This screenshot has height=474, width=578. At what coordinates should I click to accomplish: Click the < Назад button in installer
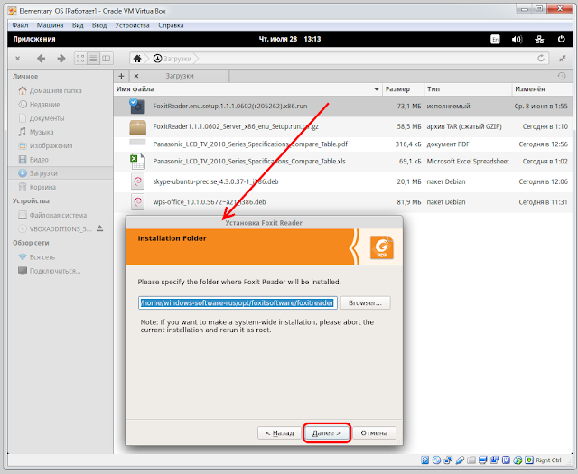point(279,432)
